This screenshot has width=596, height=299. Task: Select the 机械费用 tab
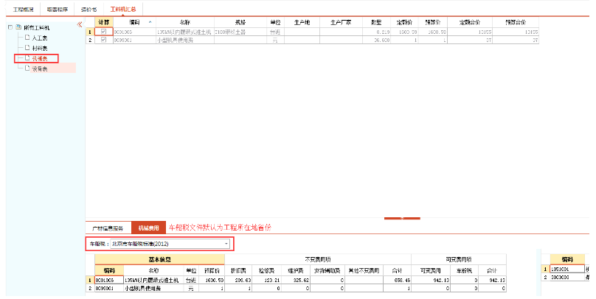tap(149, 228)
